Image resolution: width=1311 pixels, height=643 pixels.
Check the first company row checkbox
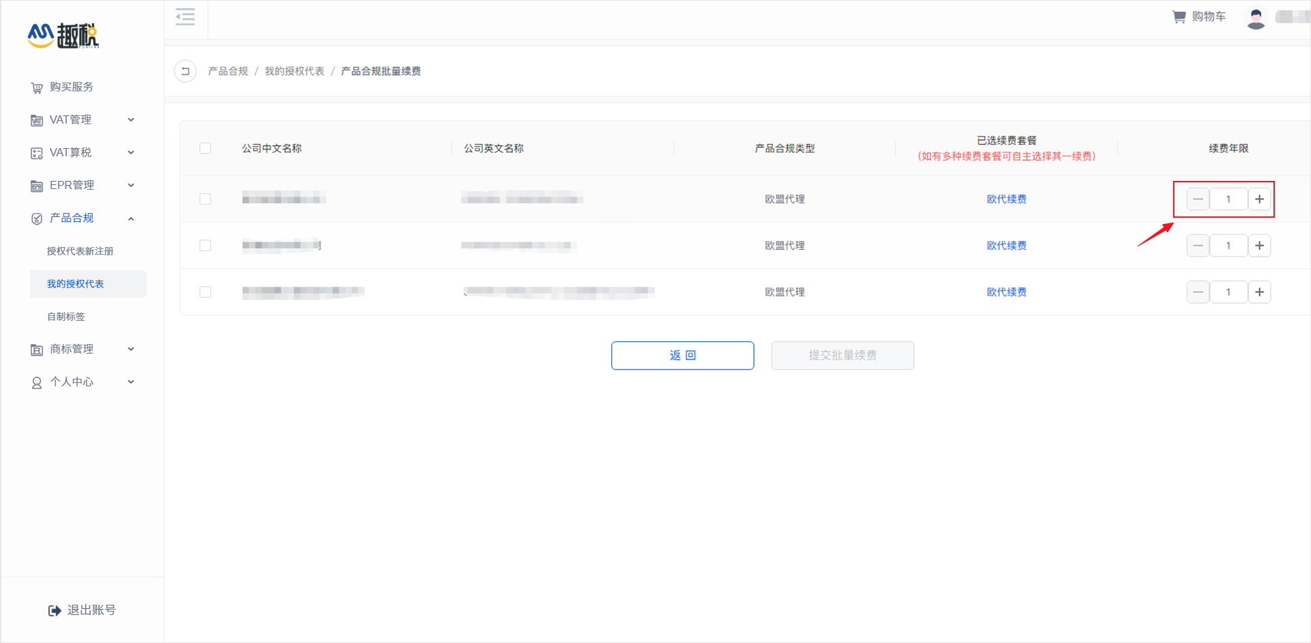click(x=205, y=199)
